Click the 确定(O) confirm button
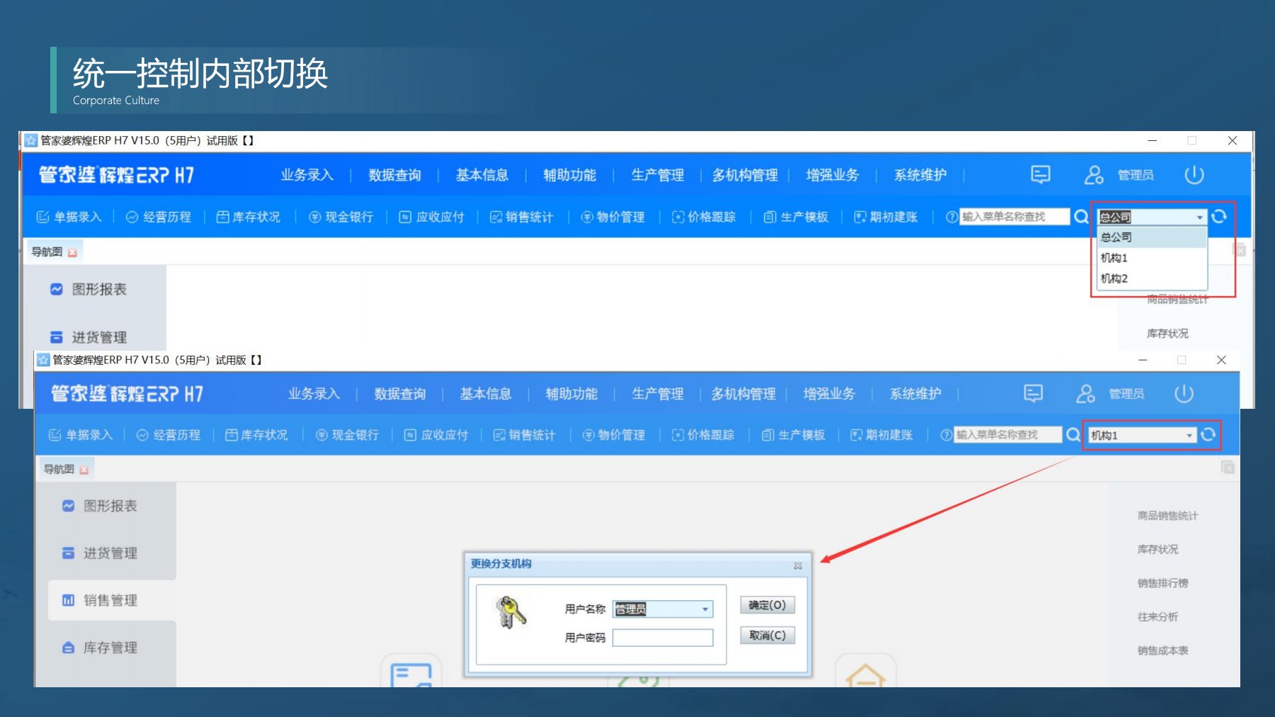The height and width of the screenshot is (717, 1275). 766,605
